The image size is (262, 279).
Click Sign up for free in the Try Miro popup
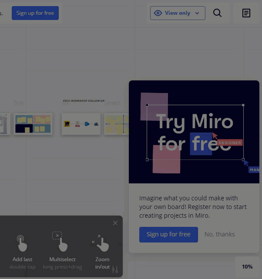click(x=168, y=234)
